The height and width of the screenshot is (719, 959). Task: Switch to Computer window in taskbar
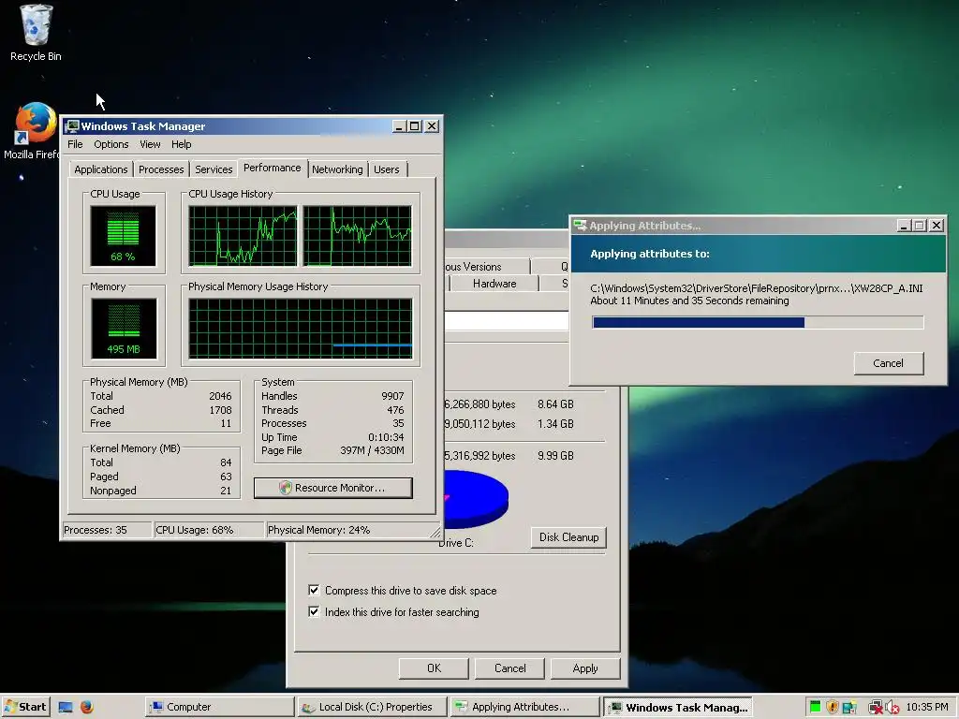coord(219,707)
